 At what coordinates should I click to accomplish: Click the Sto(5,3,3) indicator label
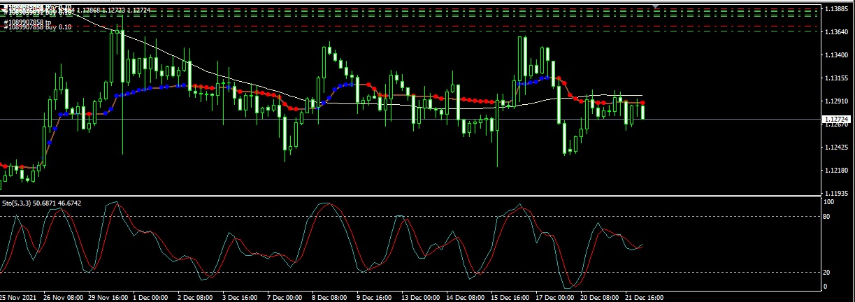(41, 203)
